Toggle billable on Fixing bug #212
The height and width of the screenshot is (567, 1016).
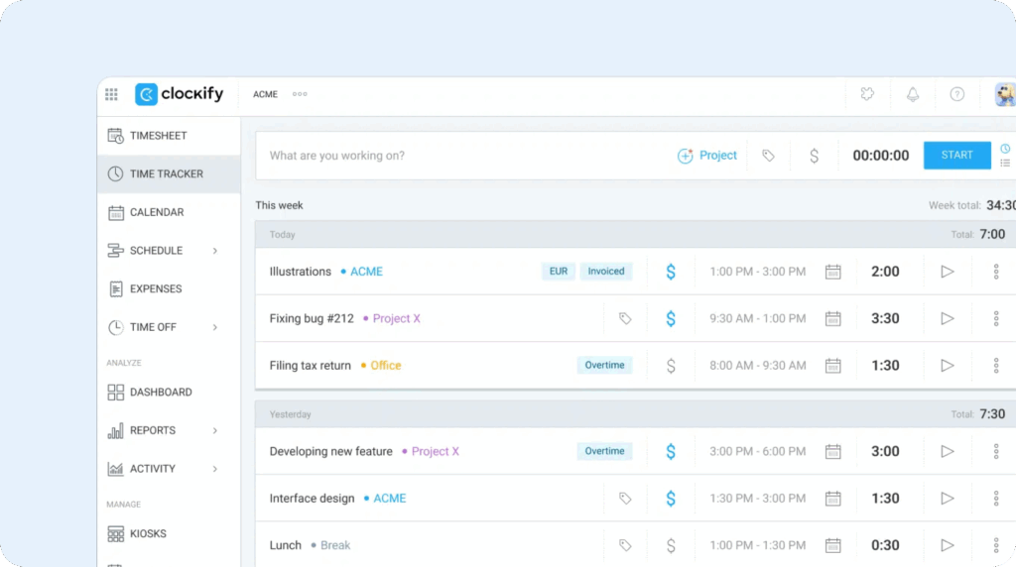671,318
